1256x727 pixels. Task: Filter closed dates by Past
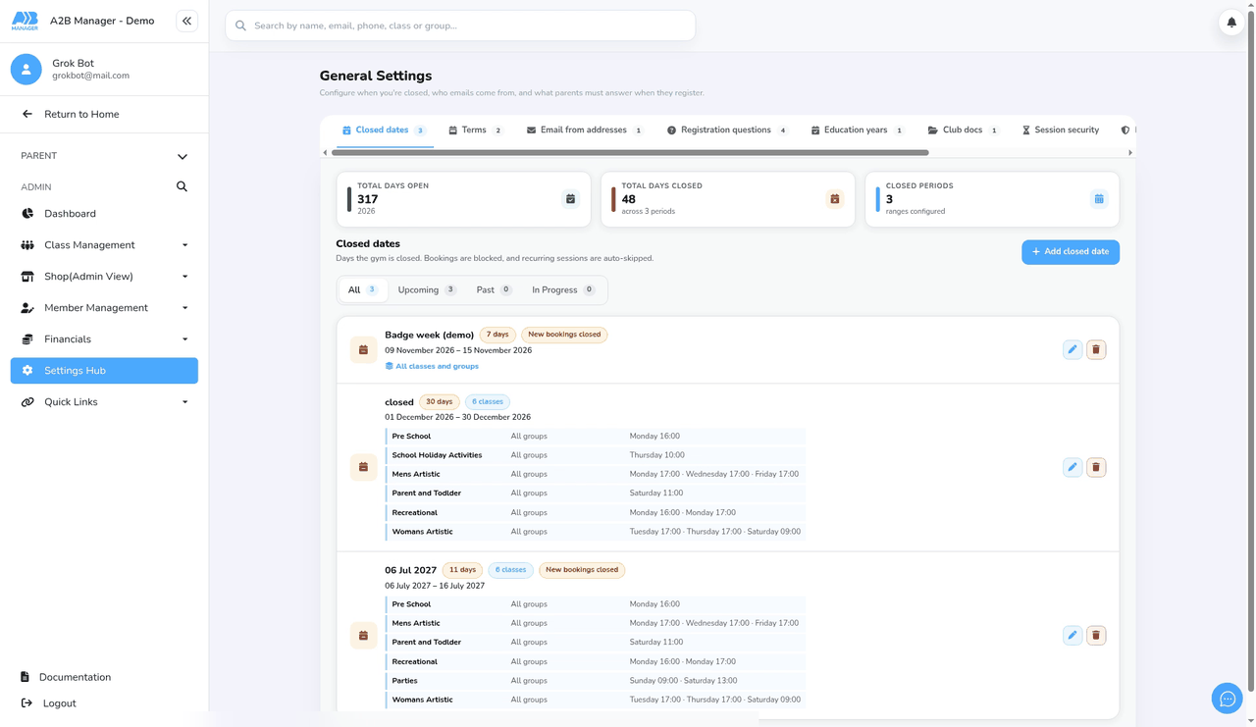(x=494, y=290)
